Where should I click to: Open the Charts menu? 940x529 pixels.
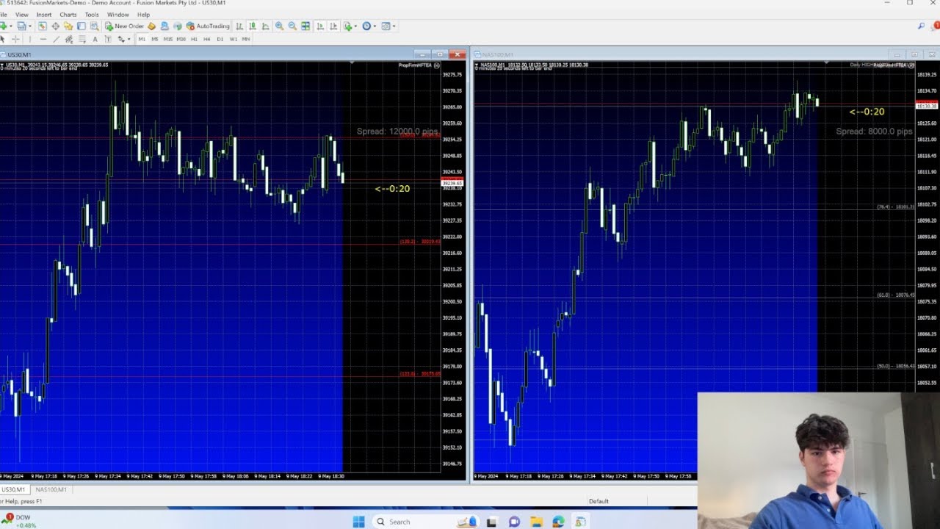68,15
